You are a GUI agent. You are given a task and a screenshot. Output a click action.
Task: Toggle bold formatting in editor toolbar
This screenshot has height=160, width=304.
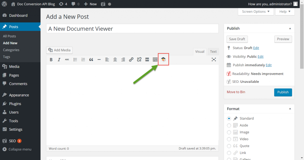51,59
